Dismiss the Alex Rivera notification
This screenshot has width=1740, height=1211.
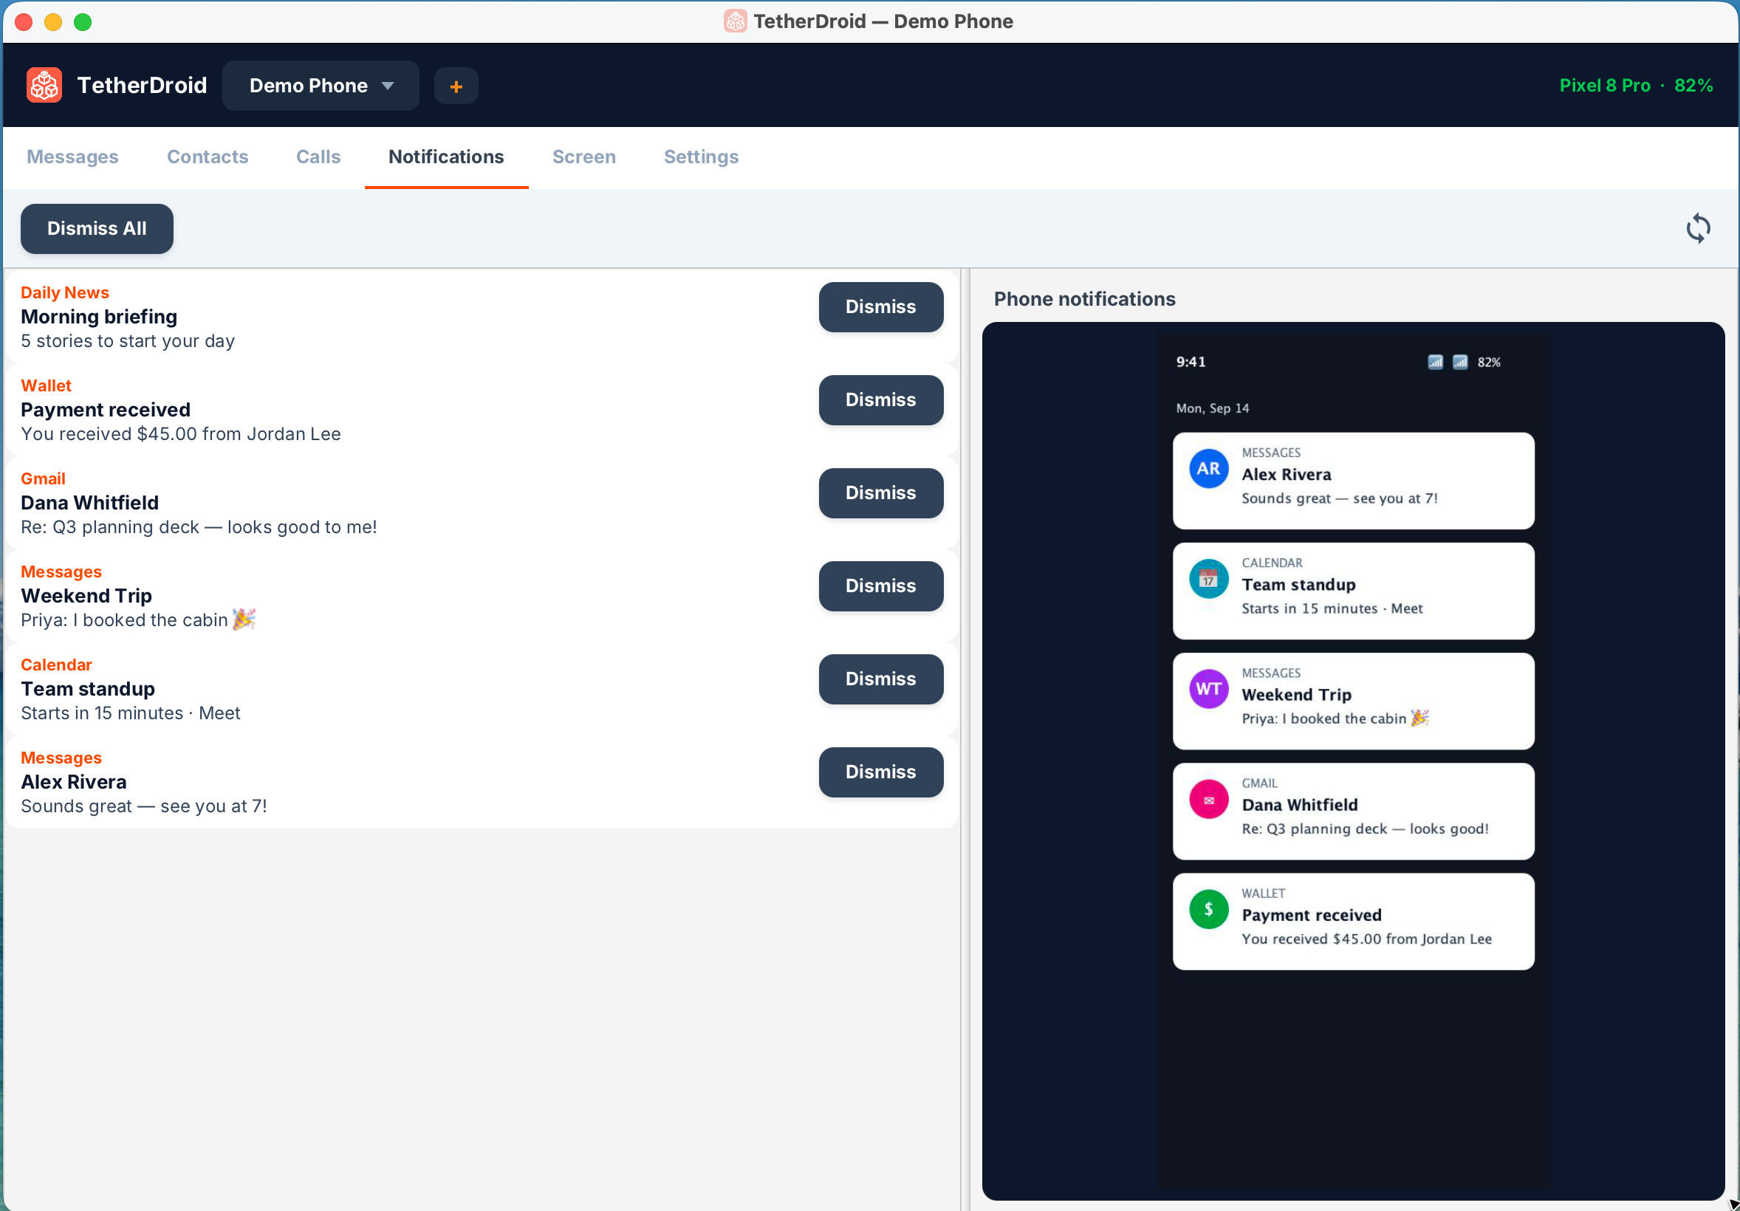(x=880, y=772)
